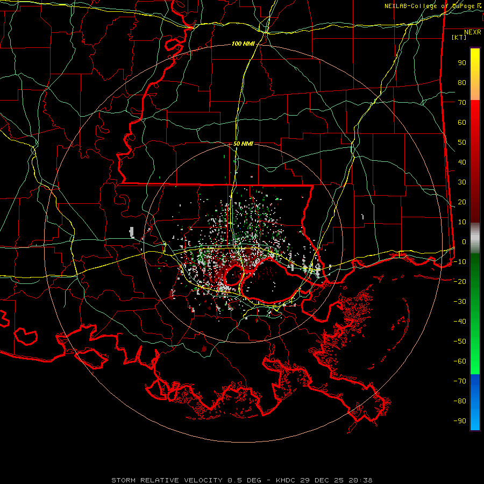Click the -40 value on velocity scale
Image resolution: width=484 pixels, height=484 pixels.
[x=460, y=322]
